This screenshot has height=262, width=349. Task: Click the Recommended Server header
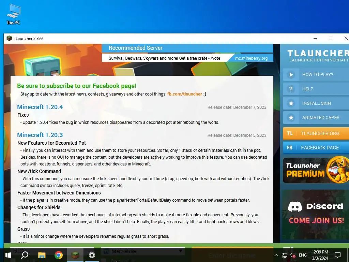(x=136, y=48)
